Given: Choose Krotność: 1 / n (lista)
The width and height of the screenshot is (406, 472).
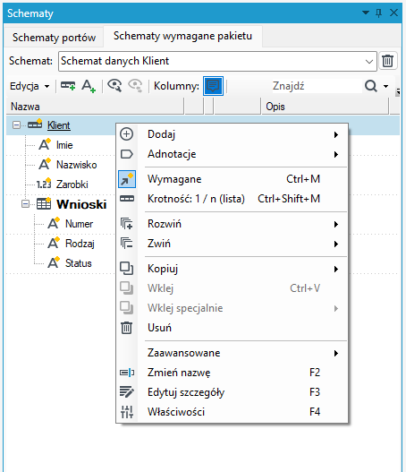Looking at the screenshot, I should point(232,199).
